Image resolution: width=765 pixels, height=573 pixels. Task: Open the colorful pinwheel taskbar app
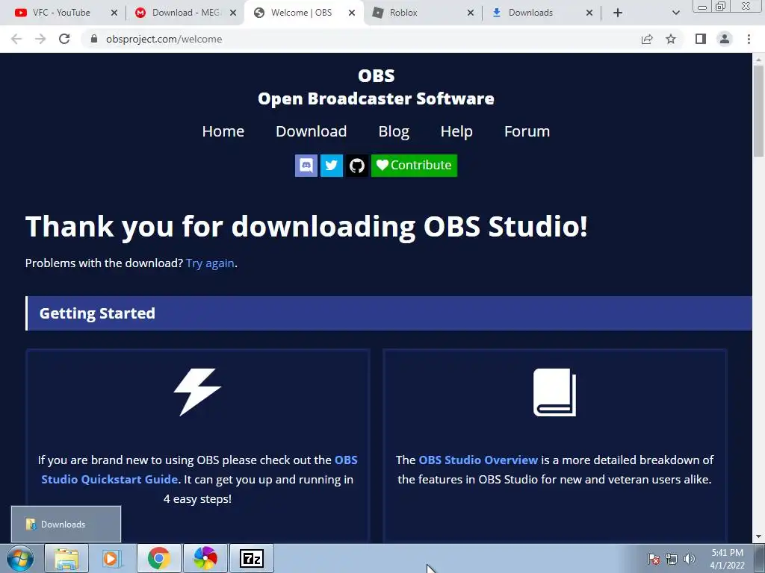(x=205, y=558)
